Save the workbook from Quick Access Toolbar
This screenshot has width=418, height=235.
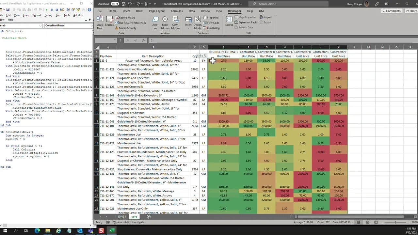coord(123,4)
